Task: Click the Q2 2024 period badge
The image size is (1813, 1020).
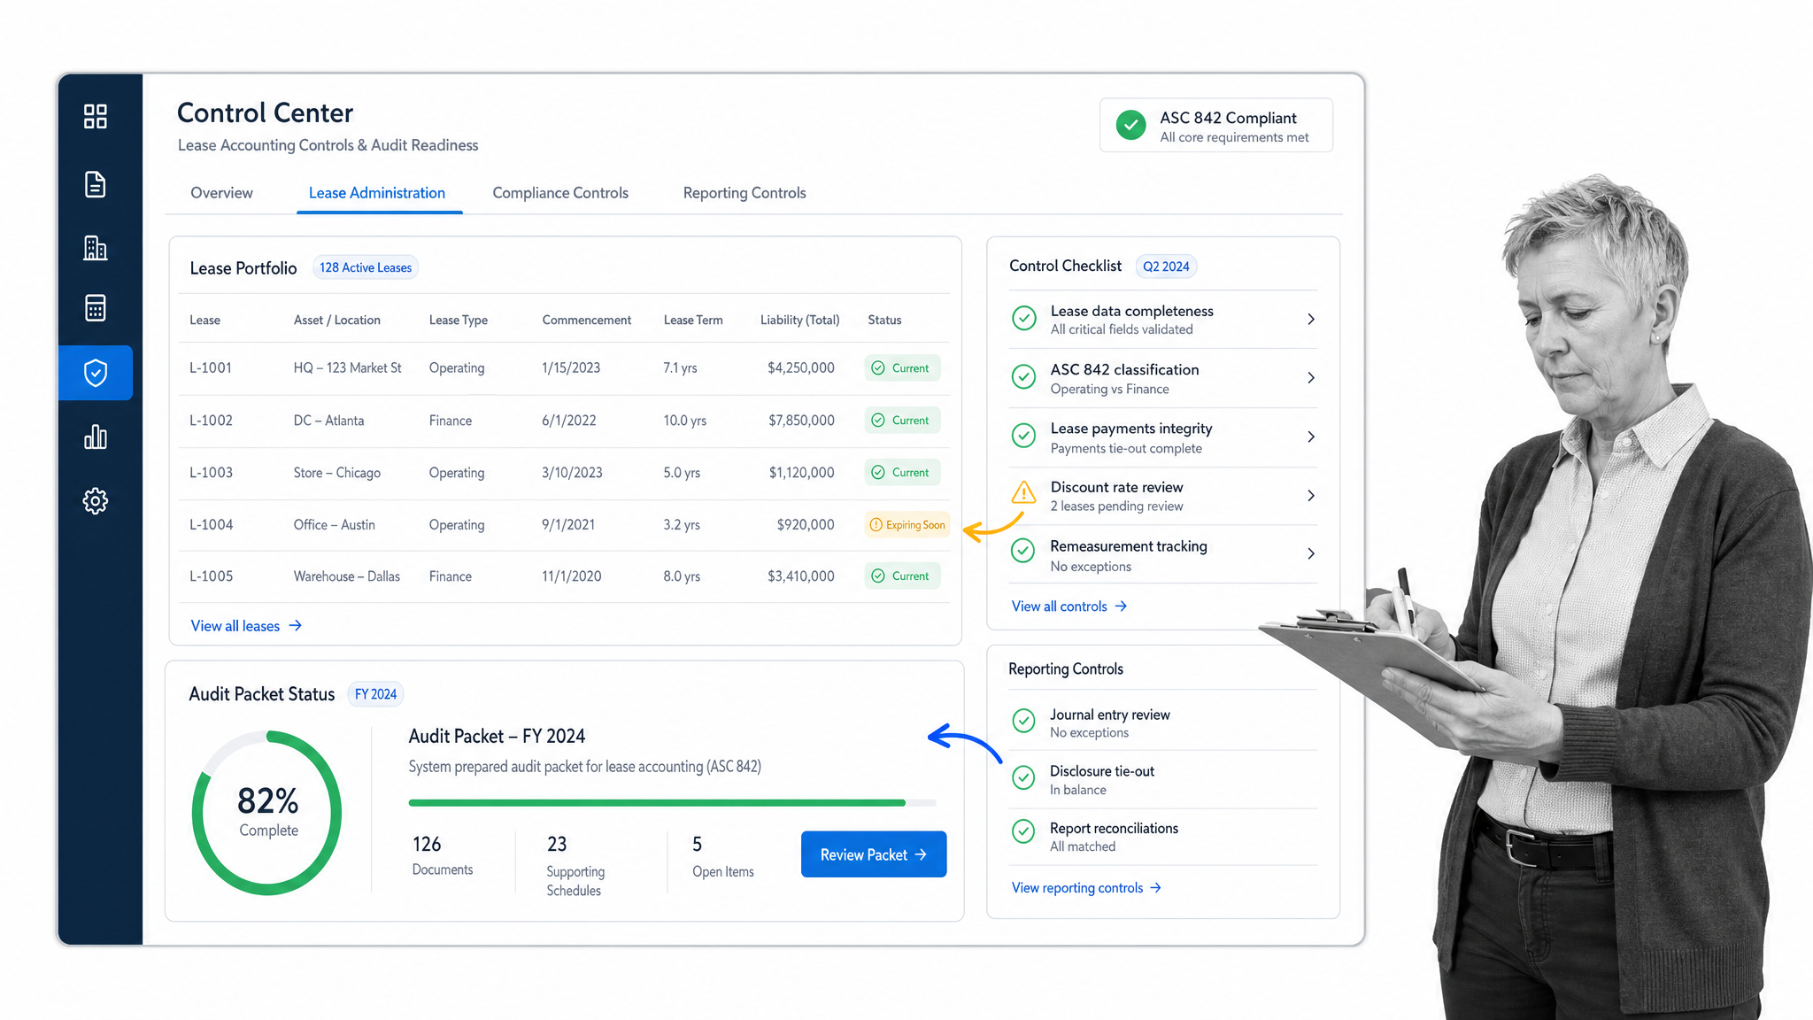Action: [1166, 267]
